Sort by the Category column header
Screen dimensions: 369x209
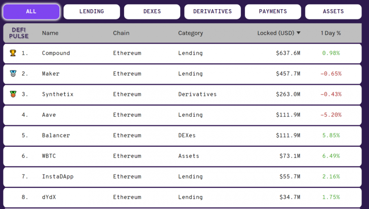pos(190,33)
